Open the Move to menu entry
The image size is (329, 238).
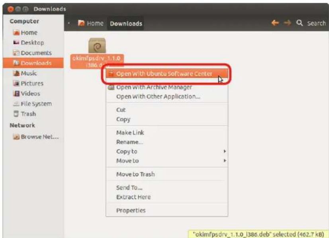coord(167,161)
